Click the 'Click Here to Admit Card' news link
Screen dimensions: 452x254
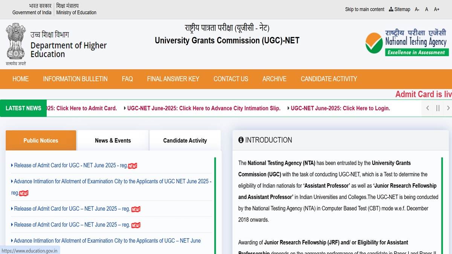(82, 108)
